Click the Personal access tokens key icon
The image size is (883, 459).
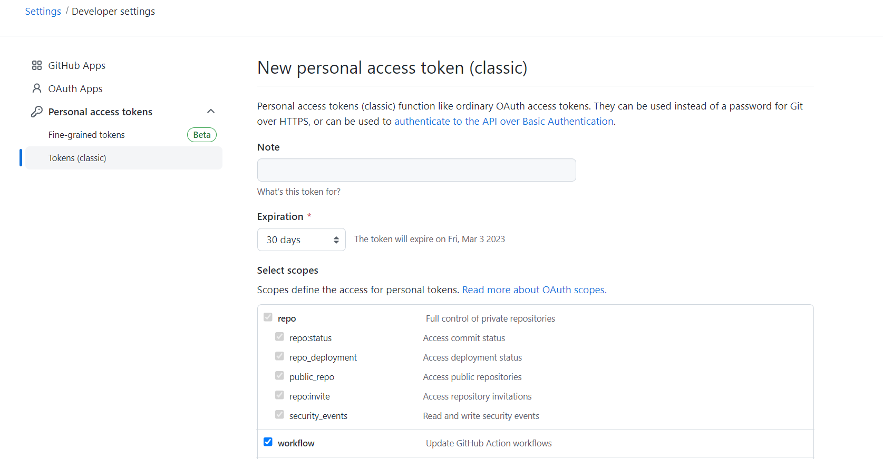[37, 112]
